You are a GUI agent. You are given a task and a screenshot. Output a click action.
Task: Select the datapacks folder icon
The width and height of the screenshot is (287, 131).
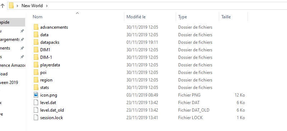click(x=36, y=42)
